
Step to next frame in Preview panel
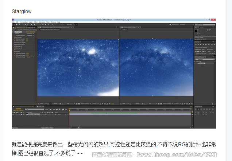[204, 44]
